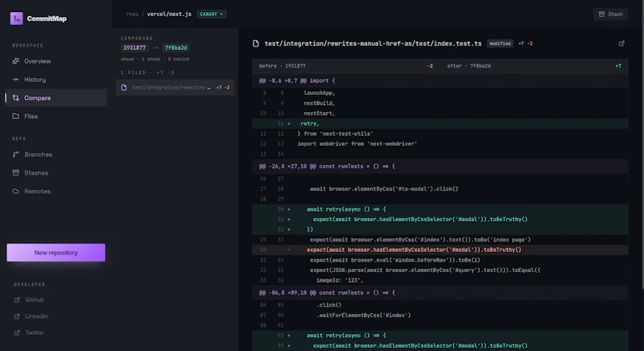Click the Stash button
Screen dimensions: 644x351
point(611,14)
